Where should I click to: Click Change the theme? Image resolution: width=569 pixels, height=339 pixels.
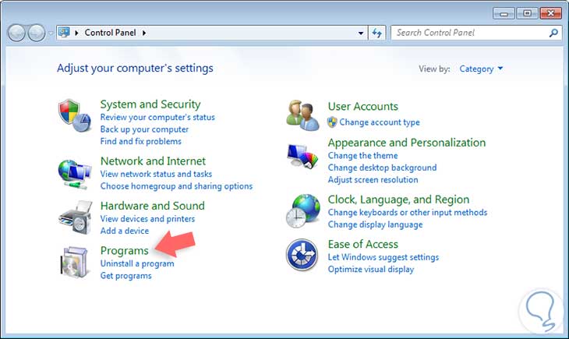click(x=363, y=156)
